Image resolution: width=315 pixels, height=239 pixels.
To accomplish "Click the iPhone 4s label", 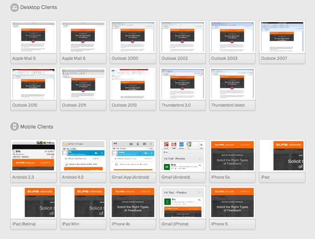I will (121, 224).
